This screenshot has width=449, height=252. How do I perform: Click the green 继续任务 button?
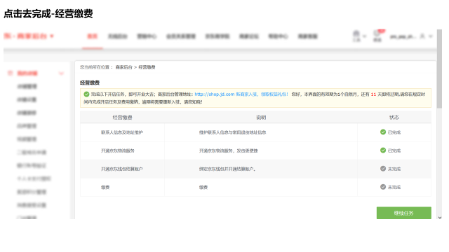coord(404,213)
